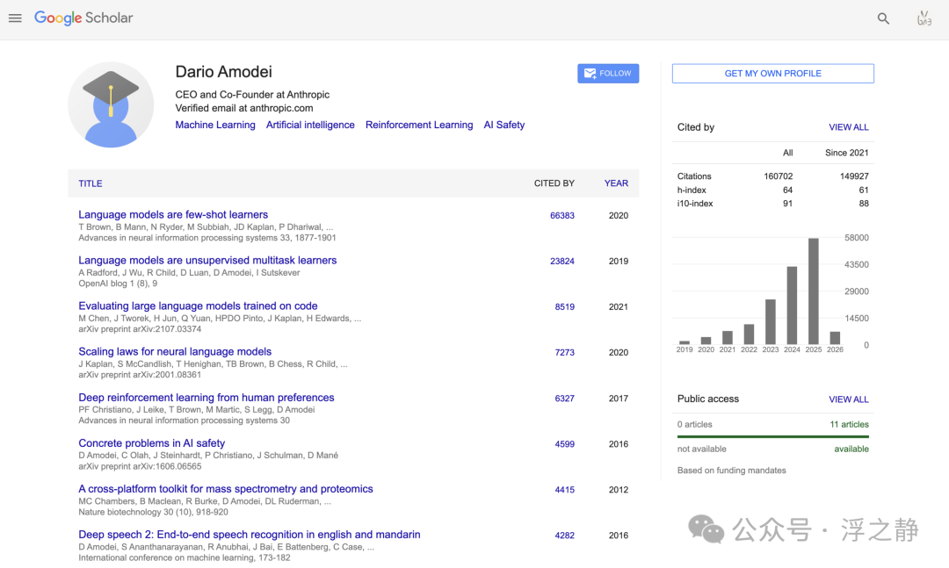The image size is (949, 568).
Task: Open the account avatar icon
Action: (x=924, y=18)
